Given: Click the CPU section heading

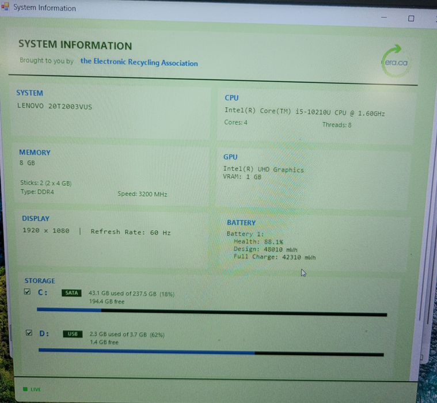Looking at the screenshot, I should click(x=231, y=98).
